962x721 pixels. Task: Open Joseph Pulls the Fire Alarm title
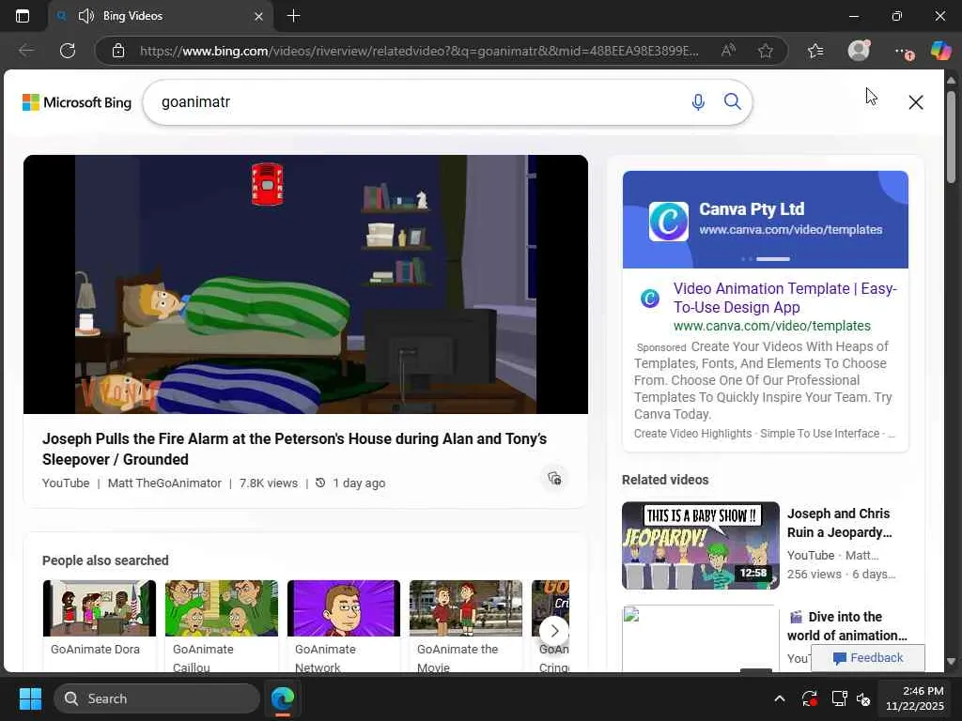(294, 449)
